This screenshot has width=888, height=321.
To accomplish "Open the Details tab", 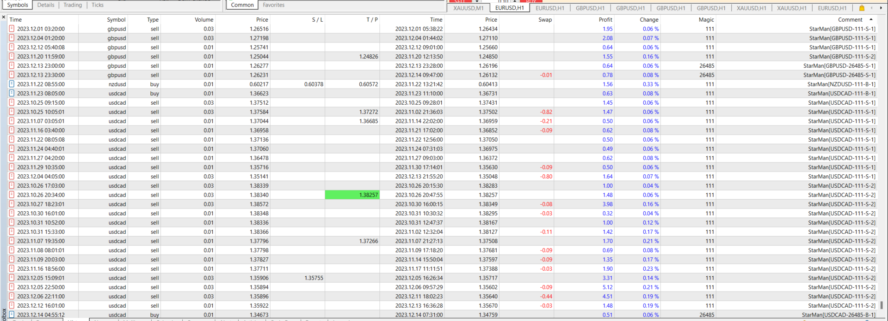I will (46, 5).
